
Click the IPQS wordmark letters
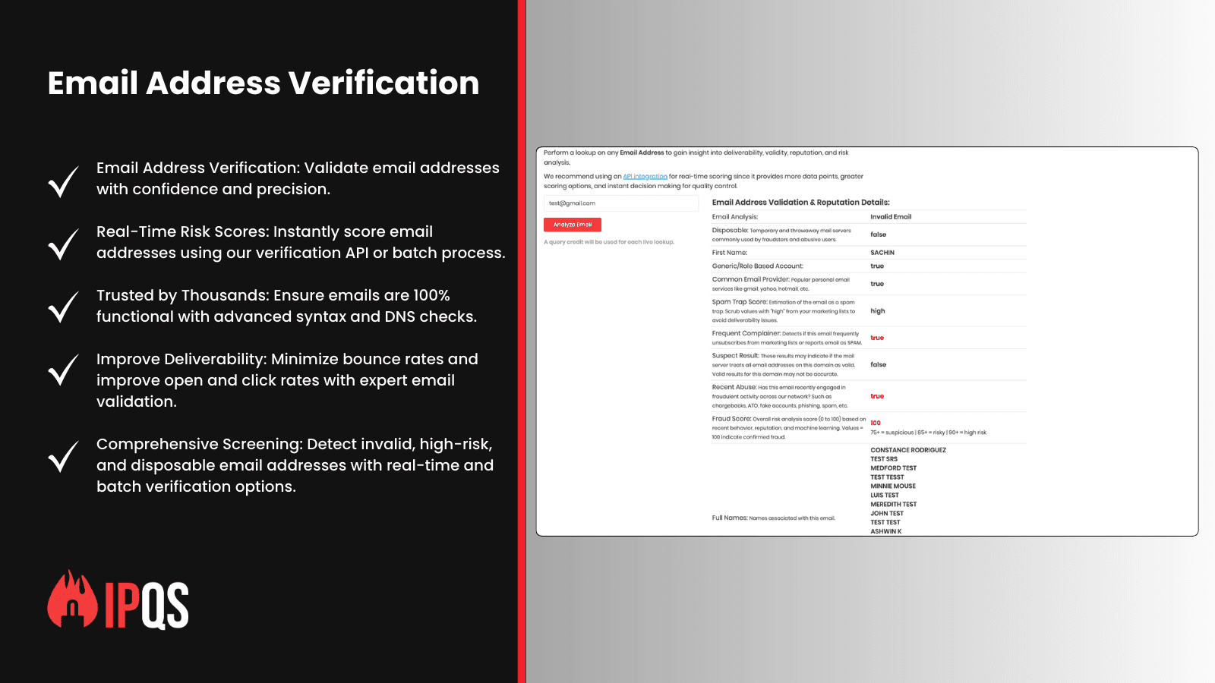point(147,606)
